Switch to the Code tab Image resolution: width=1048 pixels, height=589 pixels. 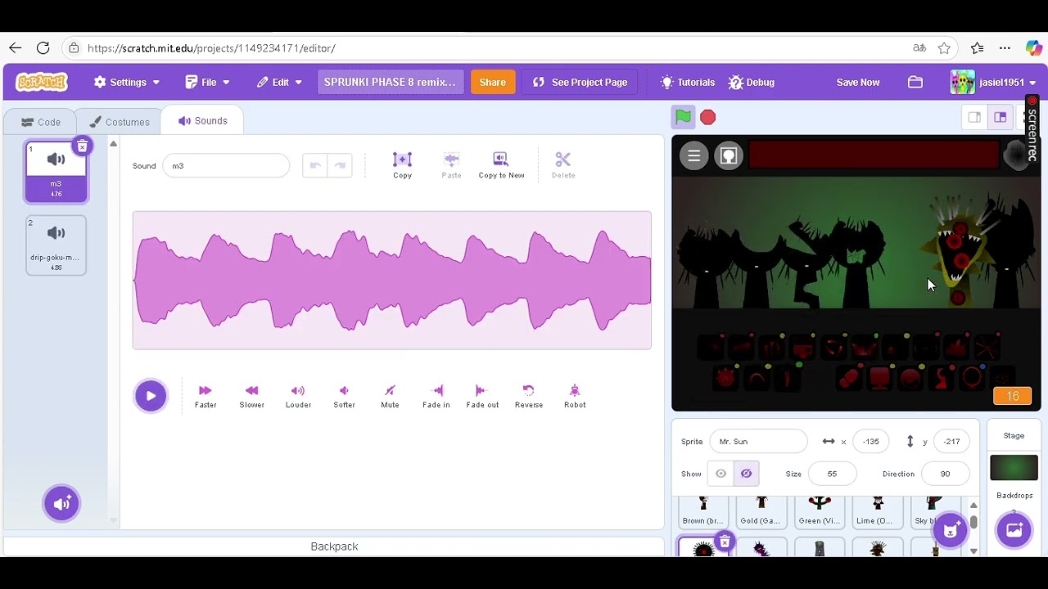pos(40,122)
